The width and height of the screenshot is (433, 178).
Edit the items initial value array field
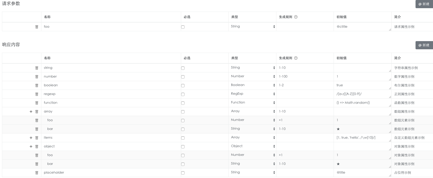(x=362, y=138)
